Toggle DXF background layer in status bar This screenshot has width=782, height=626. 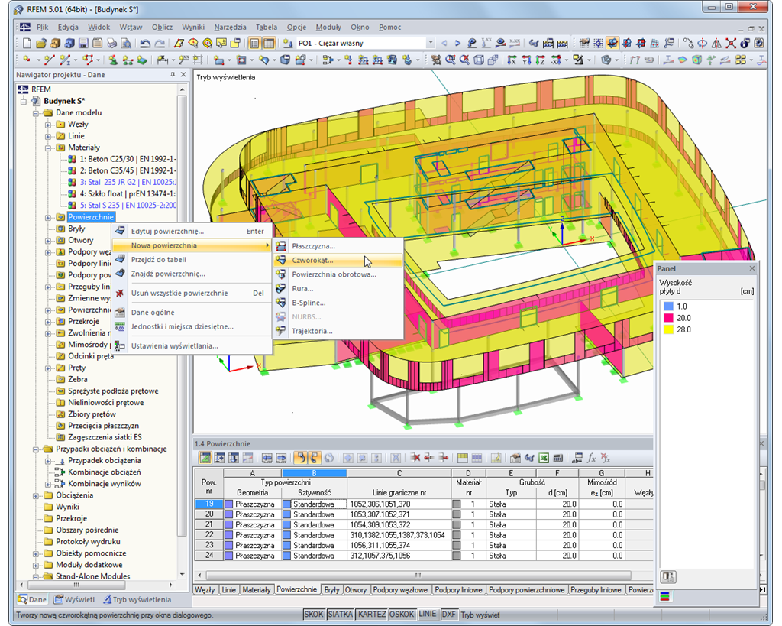click(x=449, y=614)
